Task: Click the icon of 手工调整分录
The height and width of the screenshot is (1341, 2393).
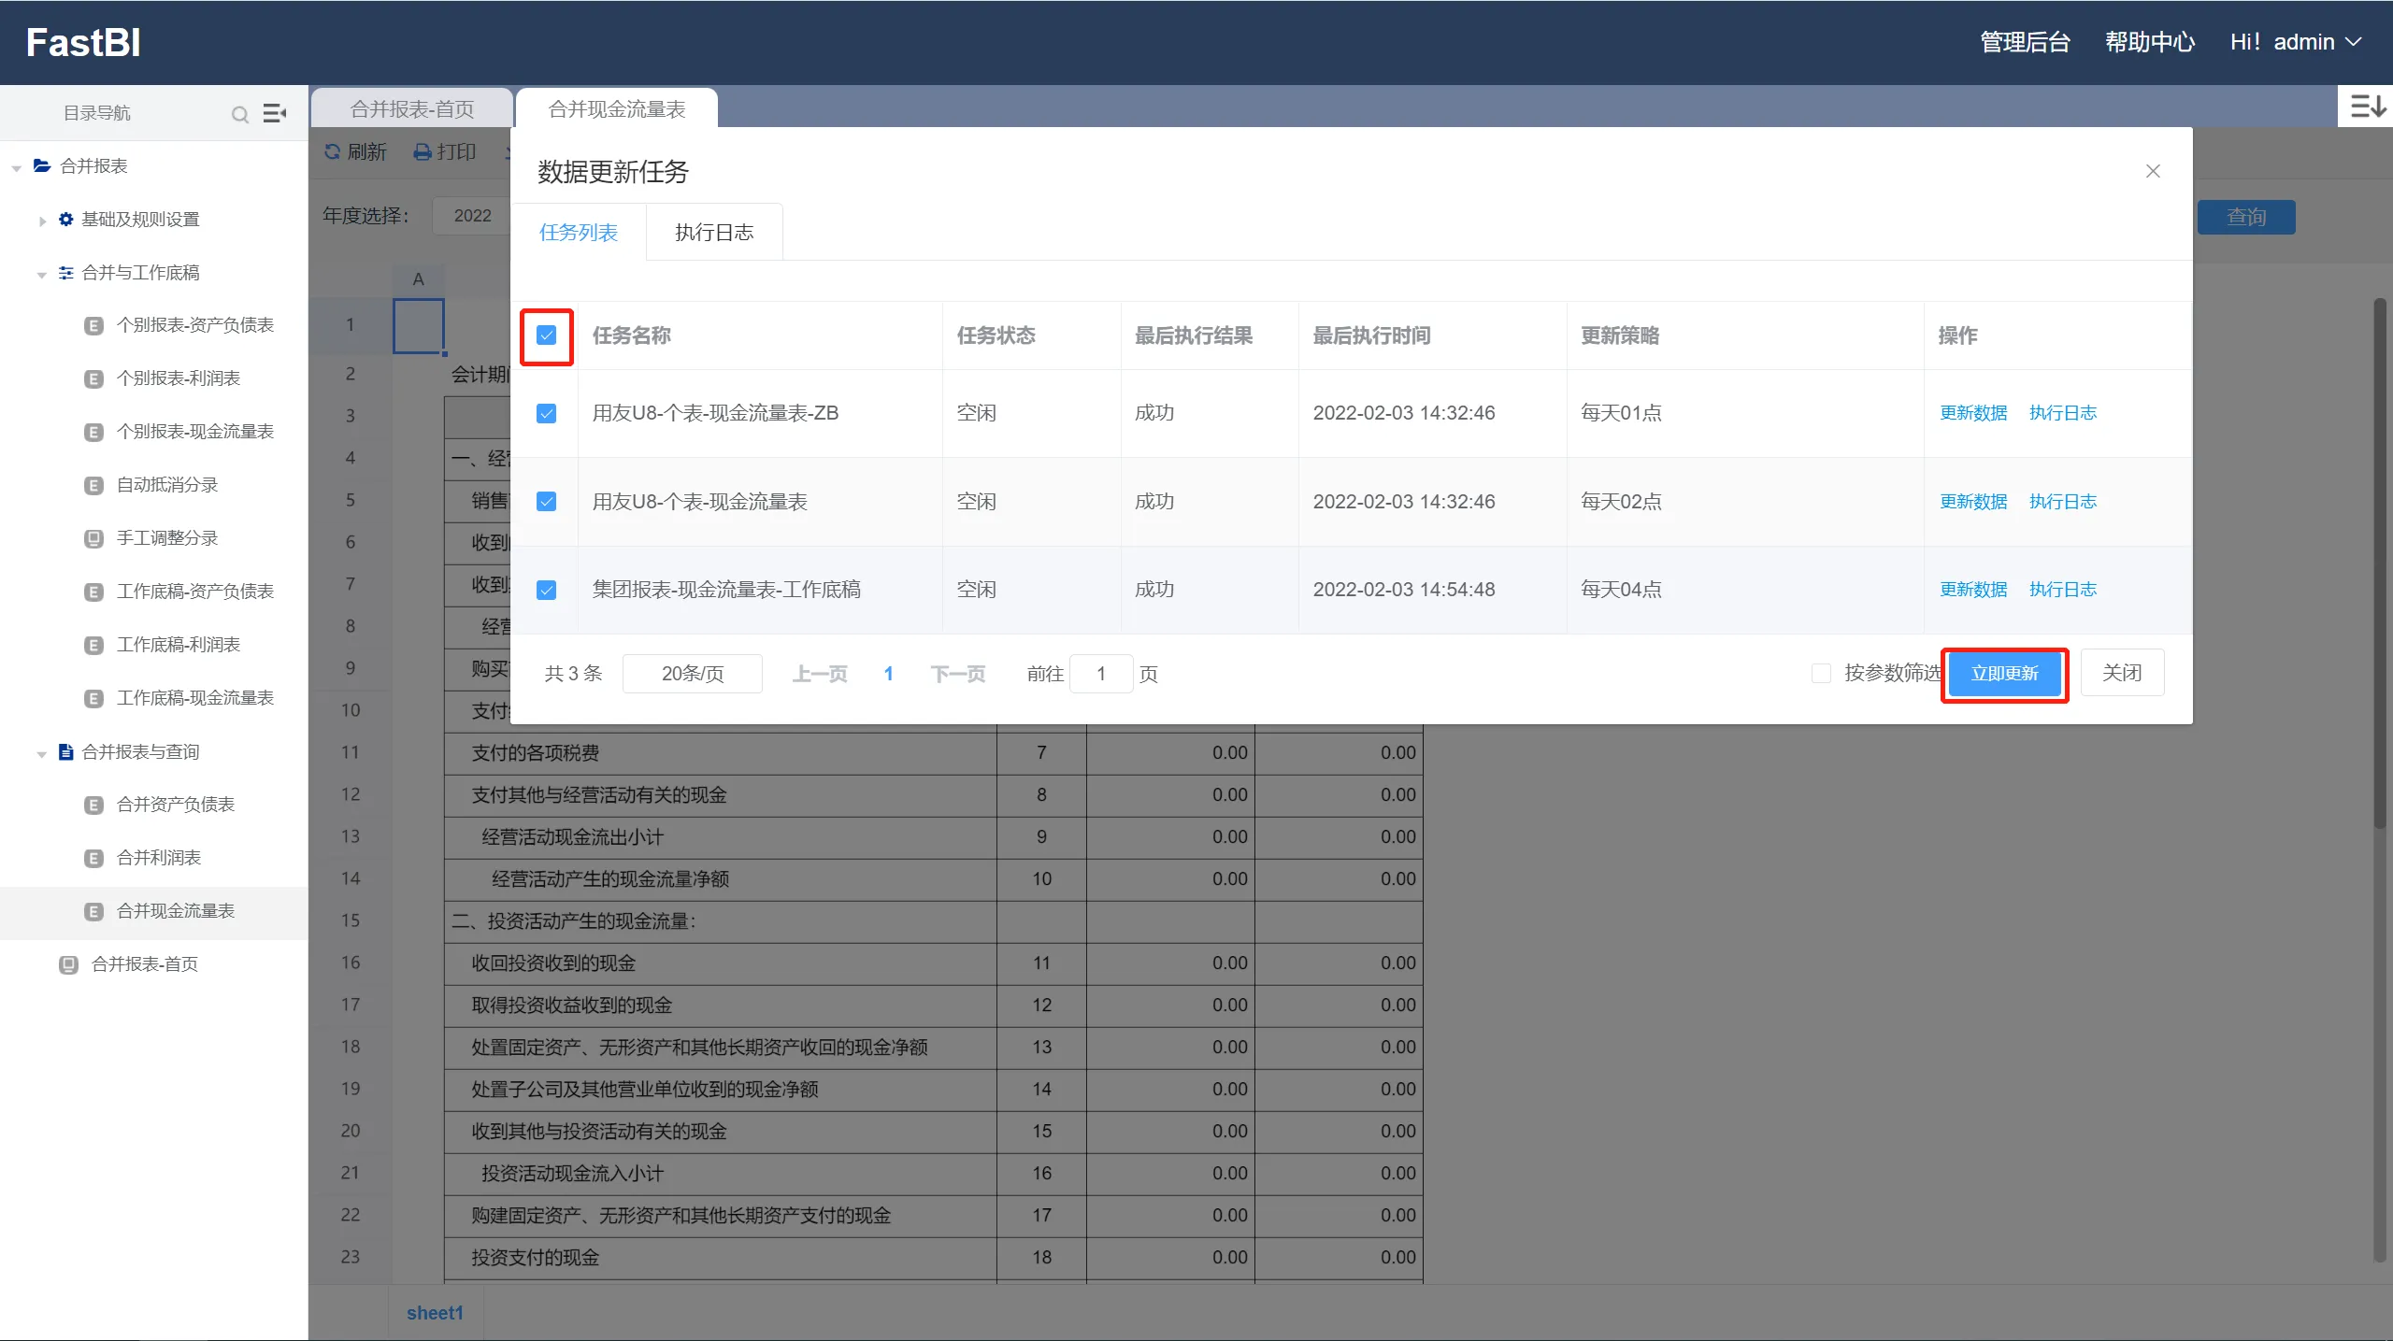Action: tap(93, 538)
